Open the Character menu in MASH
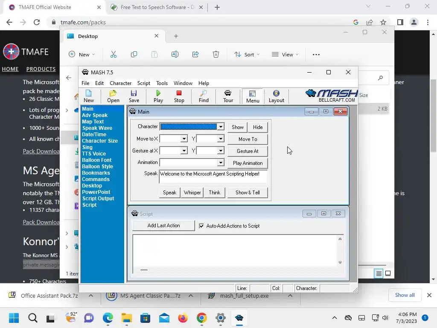 (120, 83)
